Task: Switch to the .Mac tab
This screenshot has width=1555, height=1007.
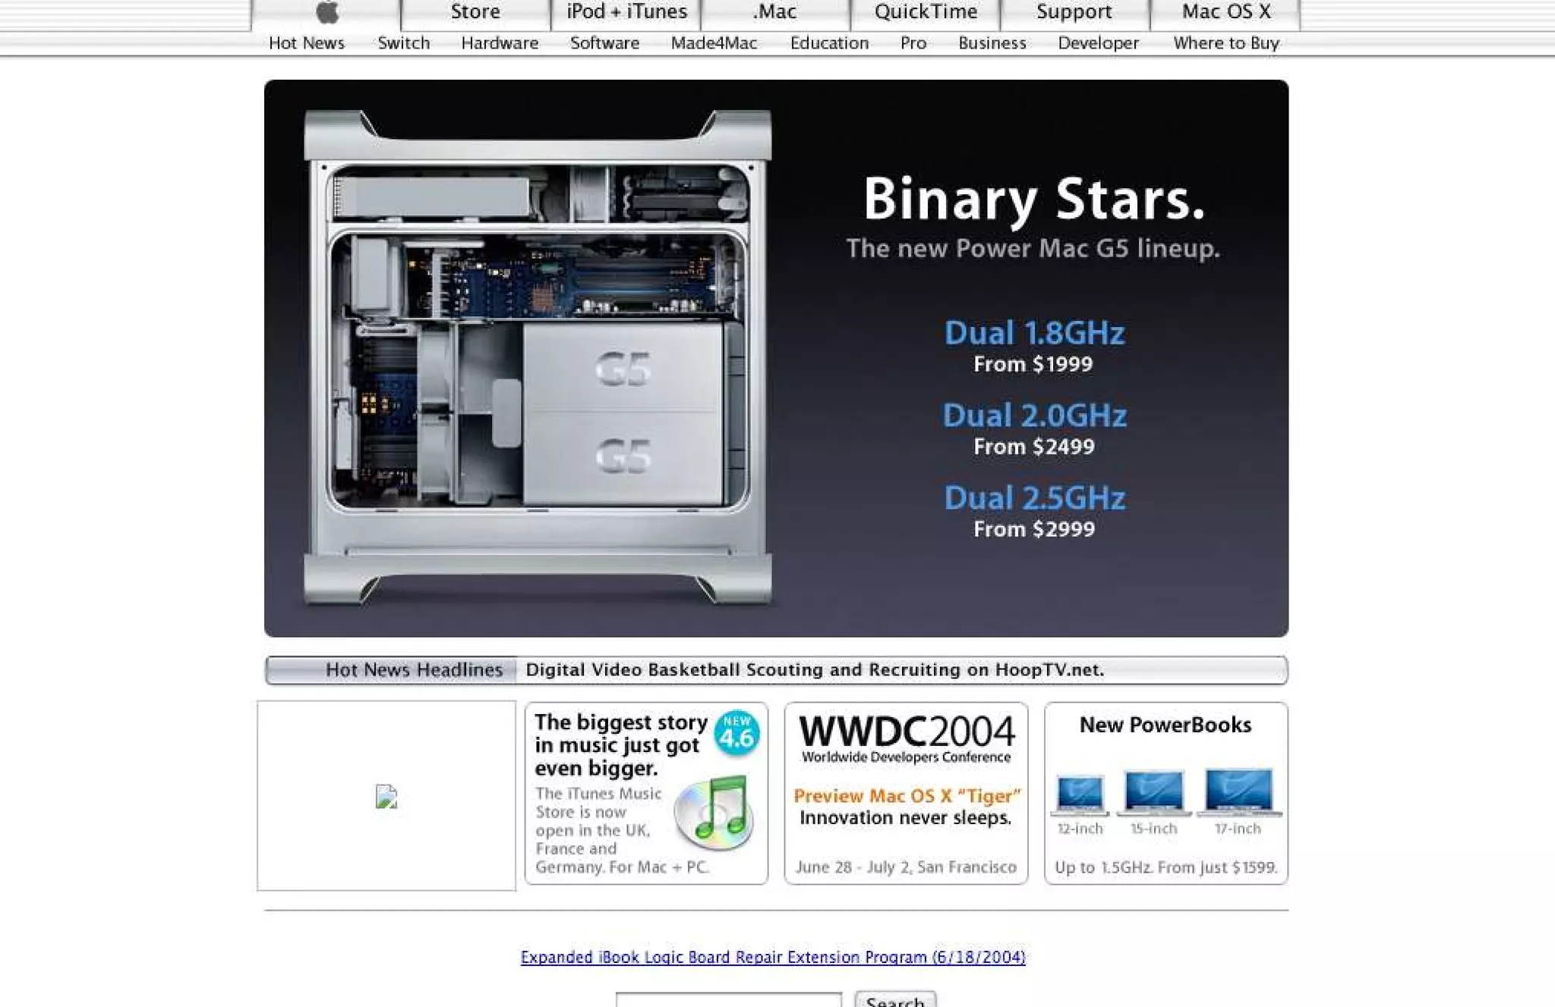Action: 775,12
